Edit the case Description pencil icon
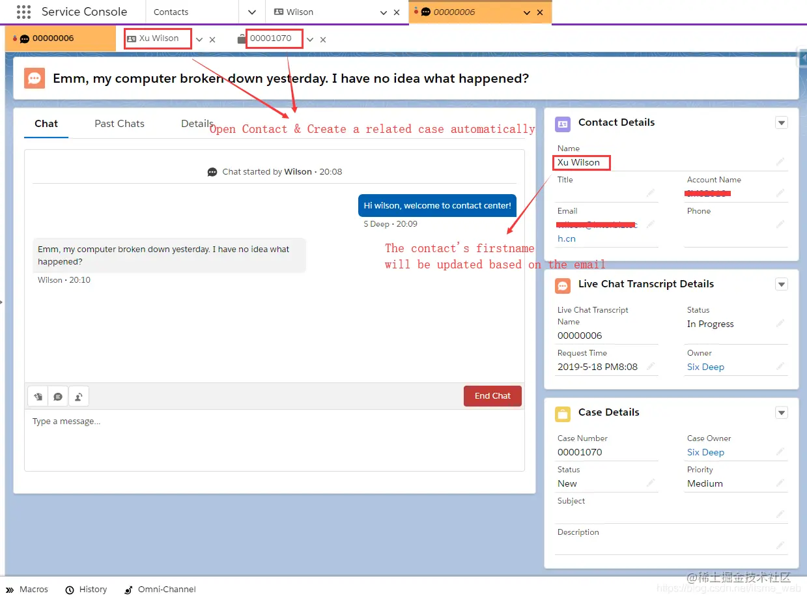The image size is (807, 600). pyautogui.click(x=780, y=546)
